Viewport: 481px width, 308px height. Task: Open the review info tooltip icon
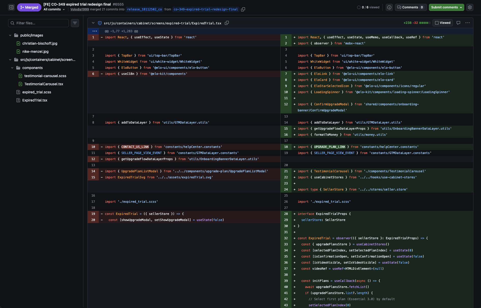tap(389, 7)
